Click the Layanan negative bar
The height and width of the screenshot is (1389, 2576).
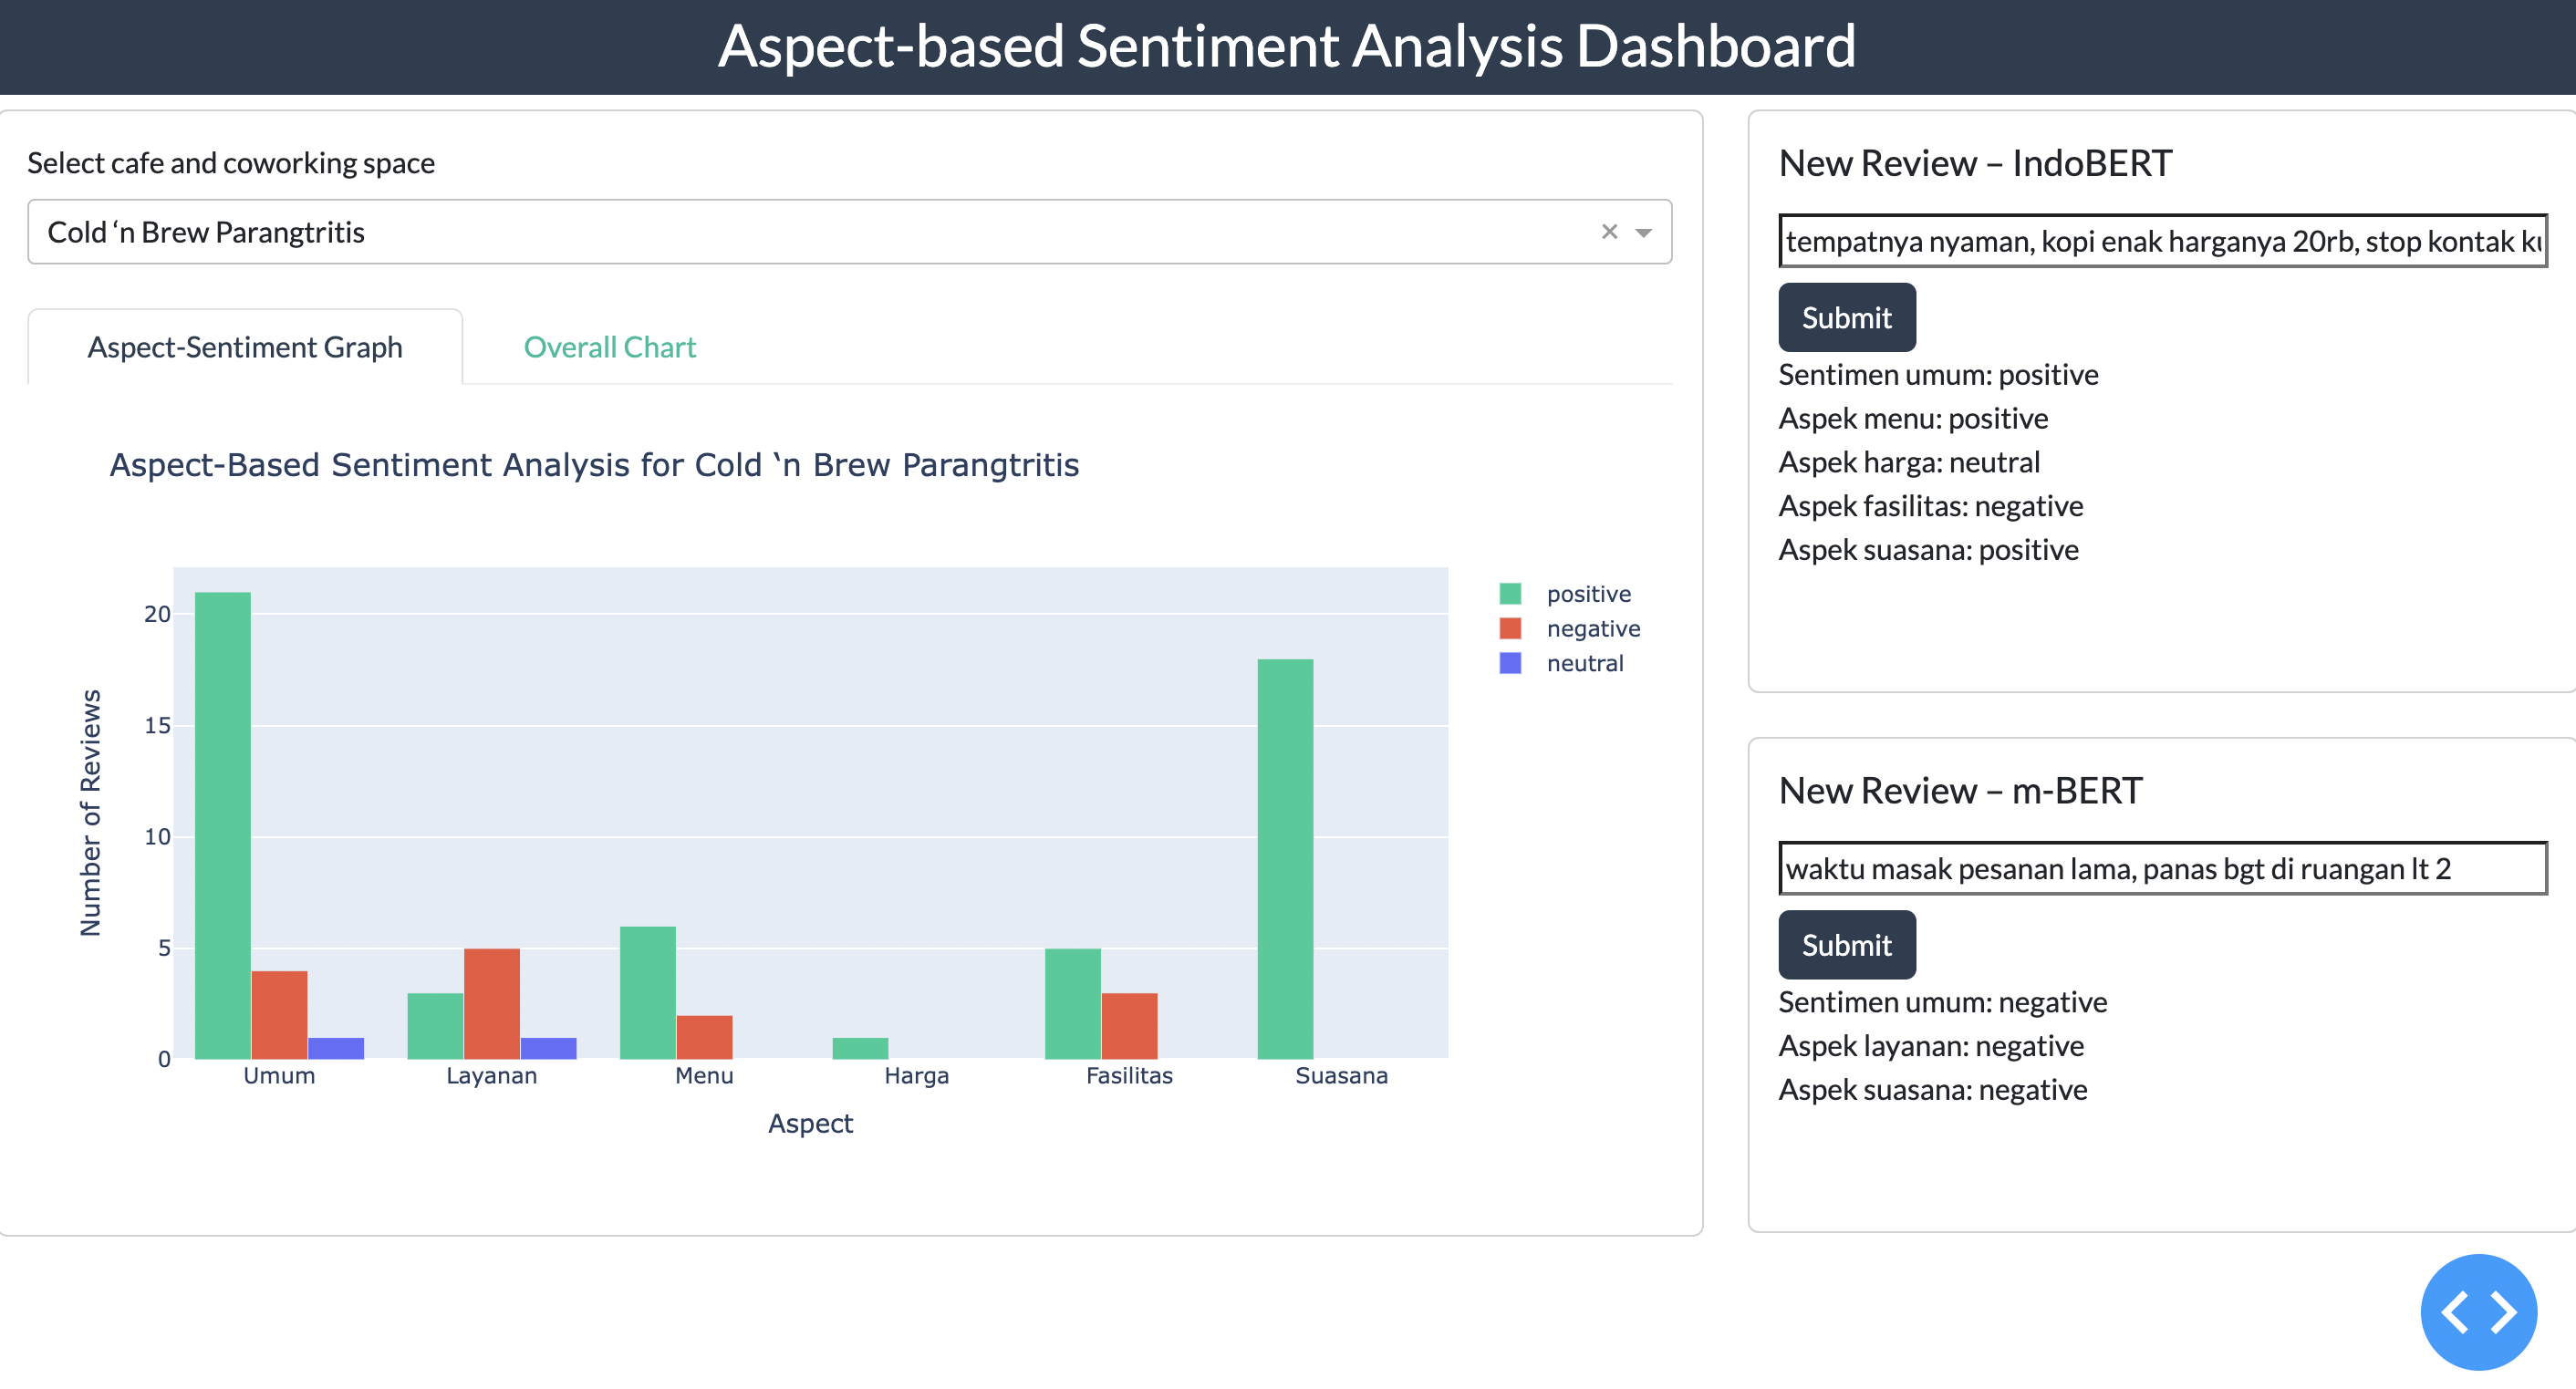[491, 1003]
